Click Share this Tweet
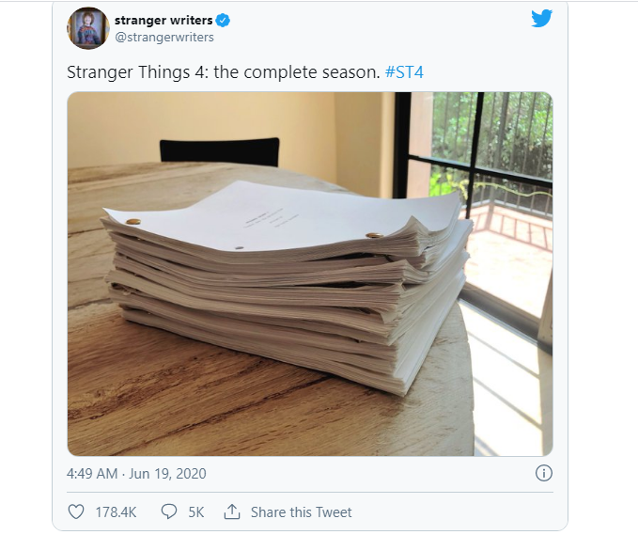The image size is (638, 535). point(301,511)
